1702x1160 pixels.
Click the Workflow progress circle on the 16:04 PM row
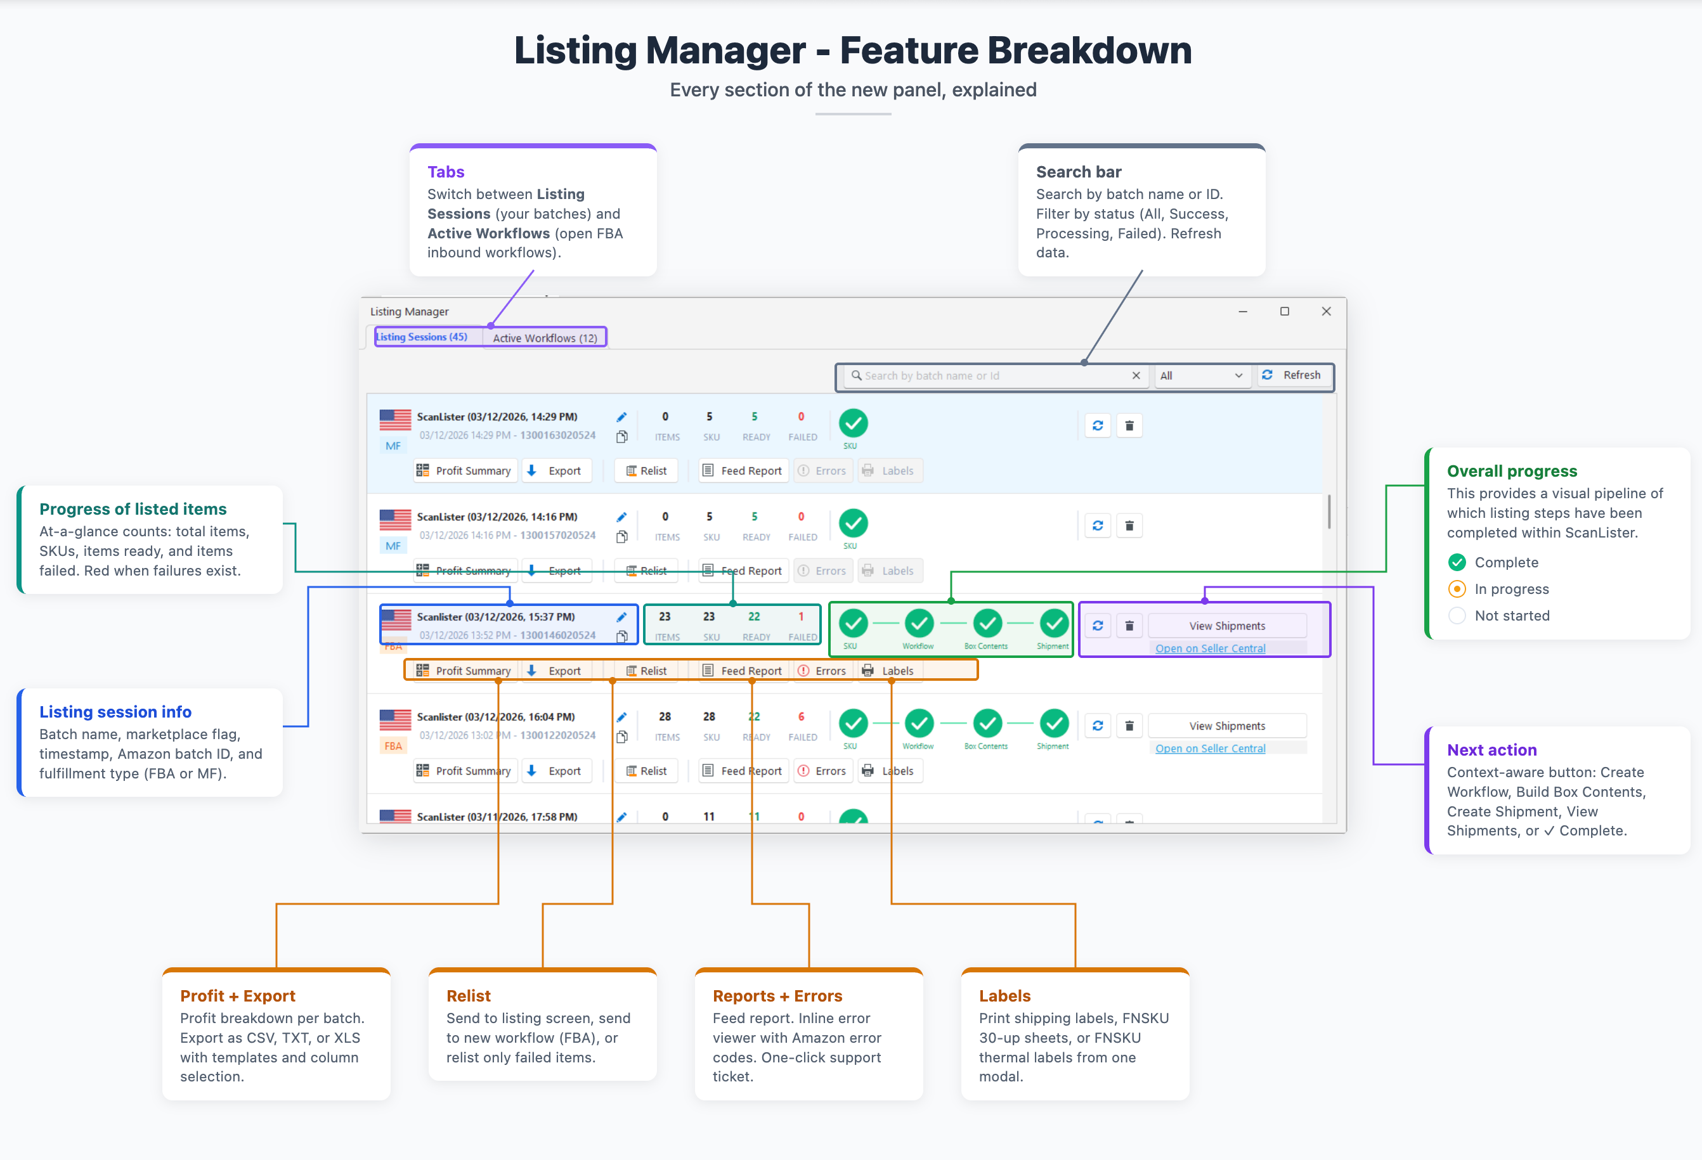(918, 724)
